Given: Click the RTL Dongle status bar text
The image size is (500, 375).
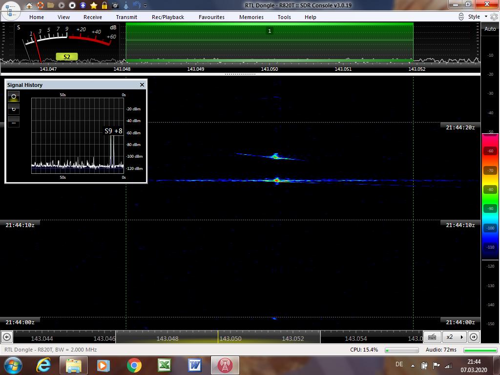Looking at the screenshot, I should click(50, 350).
